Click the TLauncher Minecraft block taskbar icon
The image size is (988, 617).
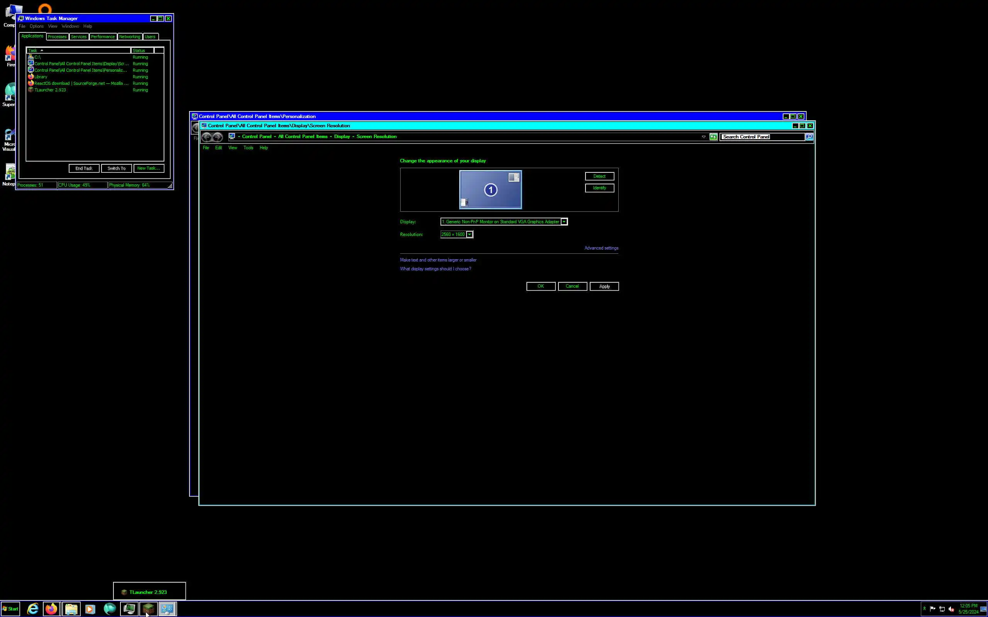coord(149,609)
